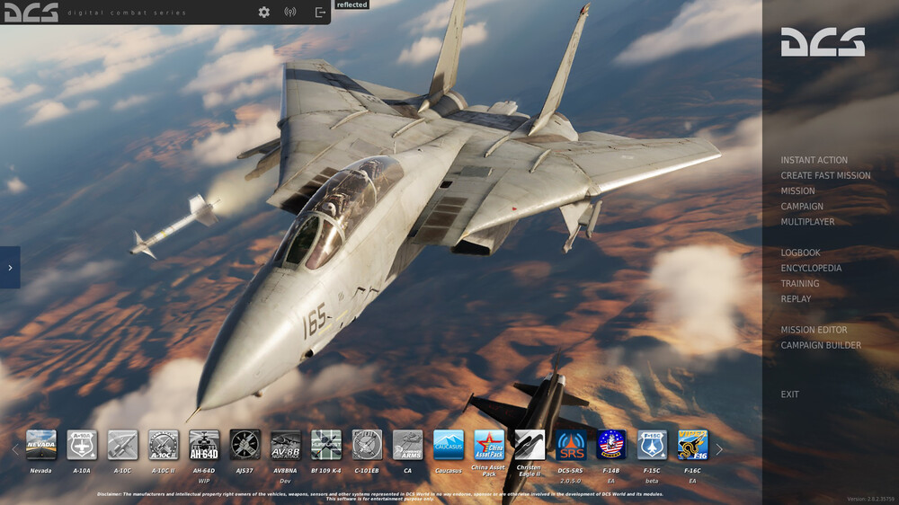Image resolution: width=899 pixels, height=505 pixels.
Task: Show next modules with right arrow
Action: [719, 450]
